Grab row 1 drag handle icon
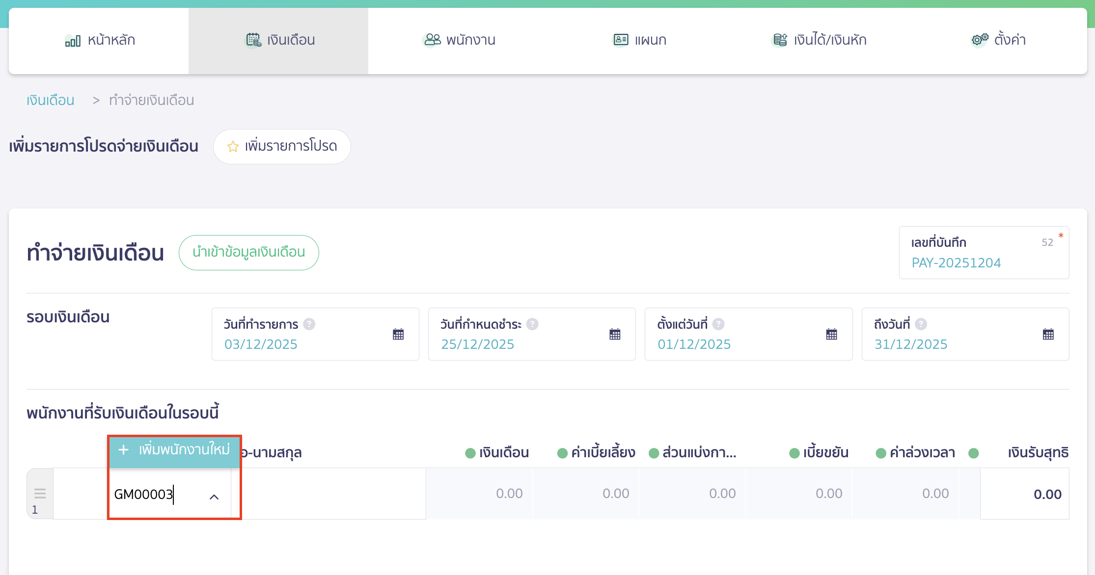The width and height of the screenshot is (1095, 575). pyautogui.click(x=40, y=493)
